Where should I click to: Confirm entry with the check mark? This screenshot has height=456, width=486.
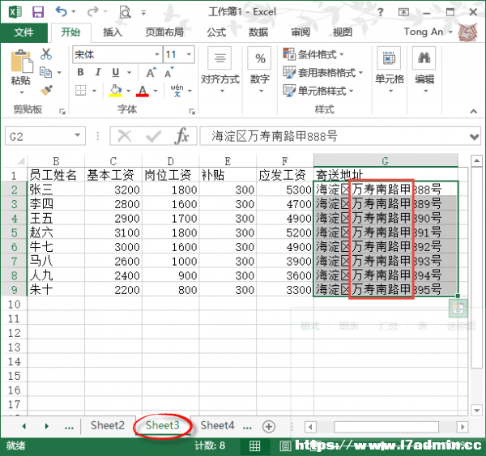click(153, 136)
